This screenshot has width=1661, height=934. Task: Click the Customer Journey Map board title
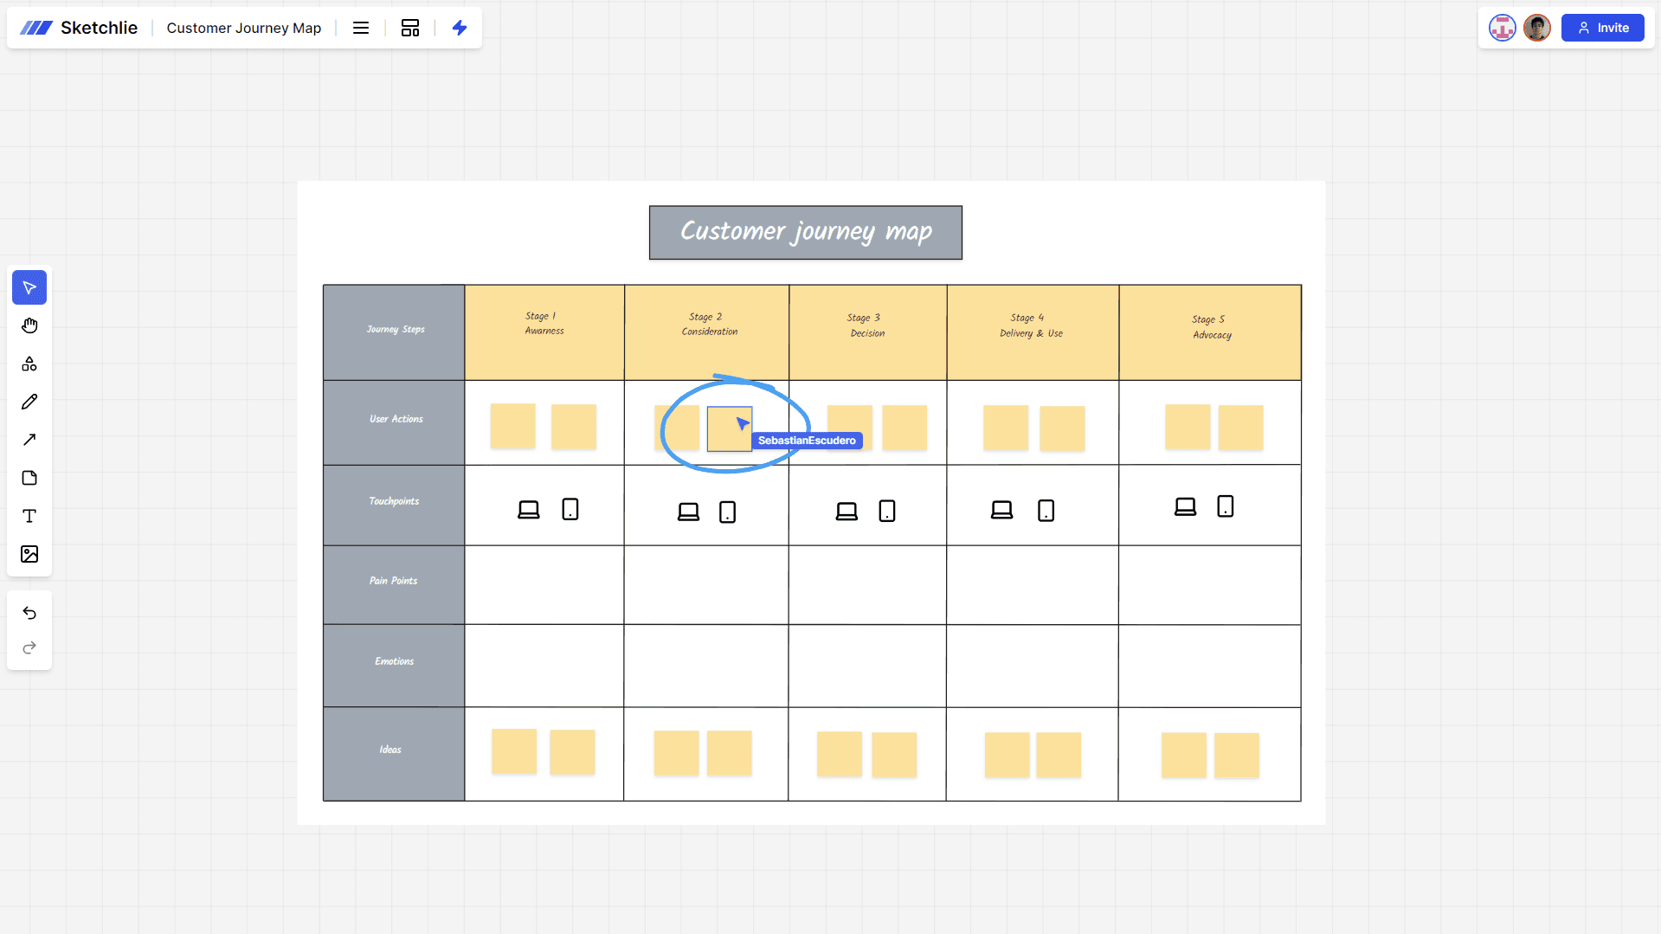[x=243, y=28]
